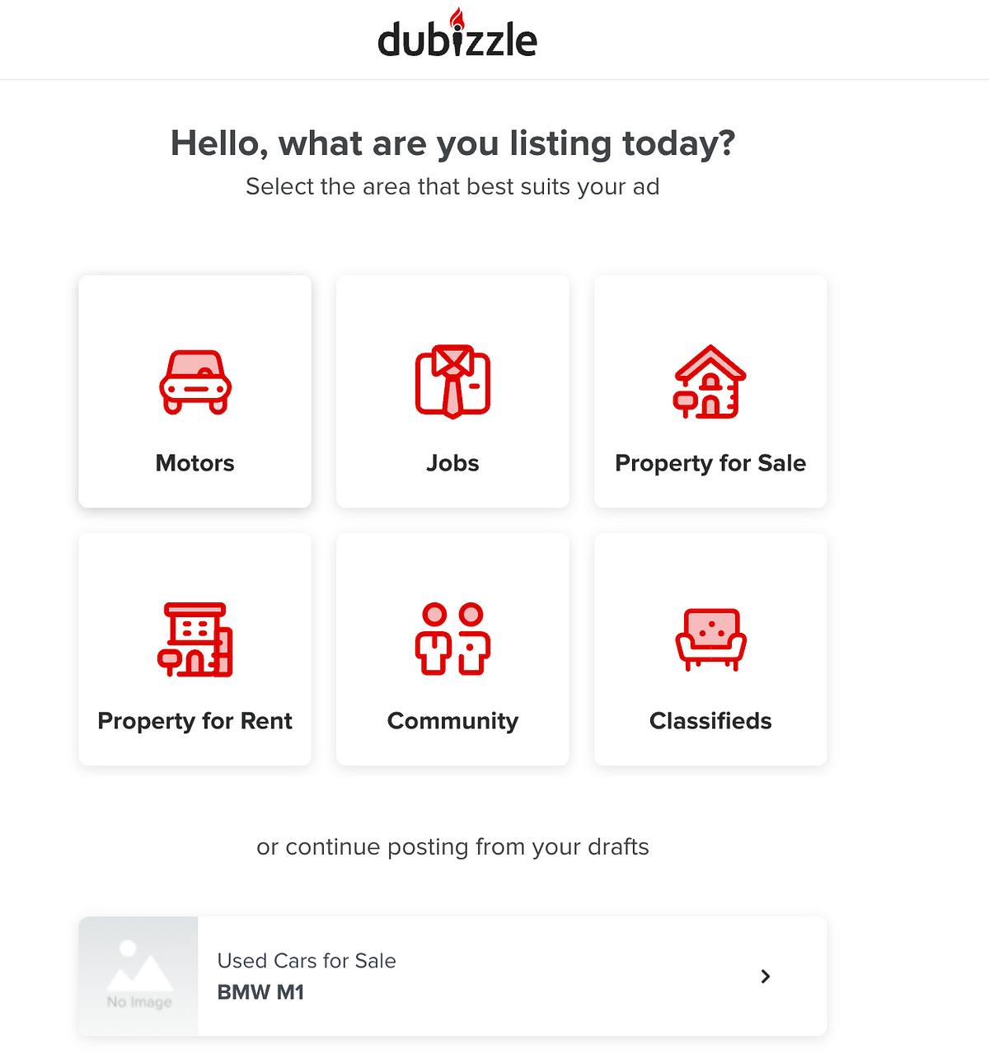Click the dubizzle logo at the top
Image resolution: width=989 pixels, height=1063 pixels.
457,40
